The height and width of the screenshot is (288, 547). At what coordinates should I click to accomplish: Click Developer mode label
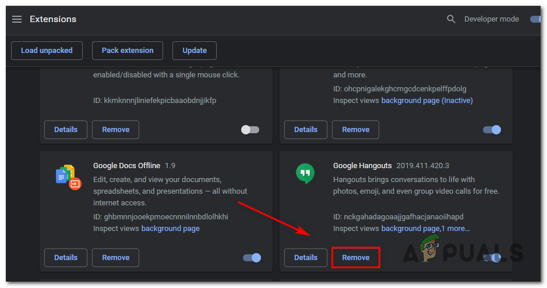click(x=492, y=19)
